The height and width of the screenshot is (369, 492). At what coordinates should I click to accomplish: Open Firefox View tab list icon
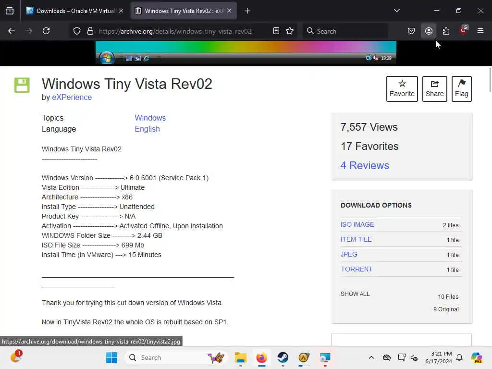[x=10, y=11]
